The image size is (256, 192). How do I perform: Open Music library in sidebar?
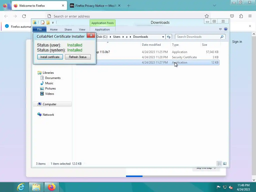49,83
